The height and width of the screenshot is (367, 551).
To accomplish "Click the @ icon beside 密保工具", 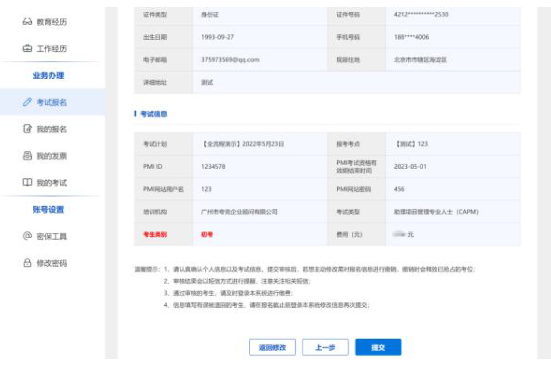I will (x=27, y=236).
